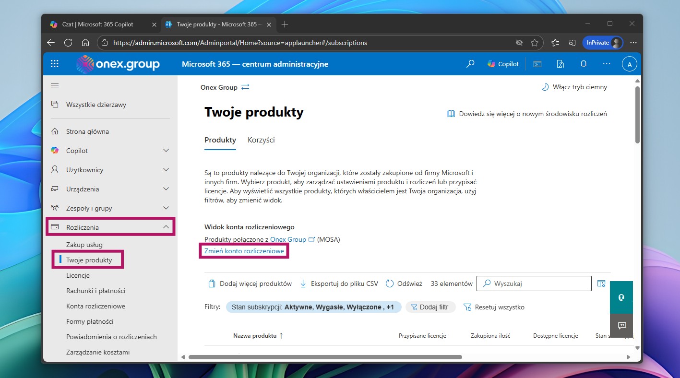Click Dodaj filtr button
The height and width of the screenshot is (378, 680).
430,307
